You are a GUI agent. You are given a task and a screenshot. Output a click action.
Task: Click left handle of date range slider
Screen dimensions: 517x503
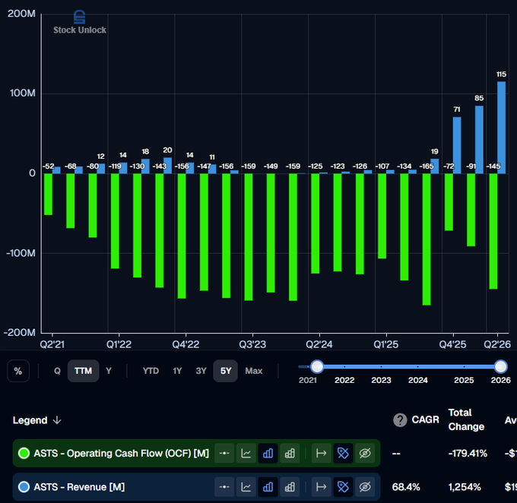click(x=317, y=366)
